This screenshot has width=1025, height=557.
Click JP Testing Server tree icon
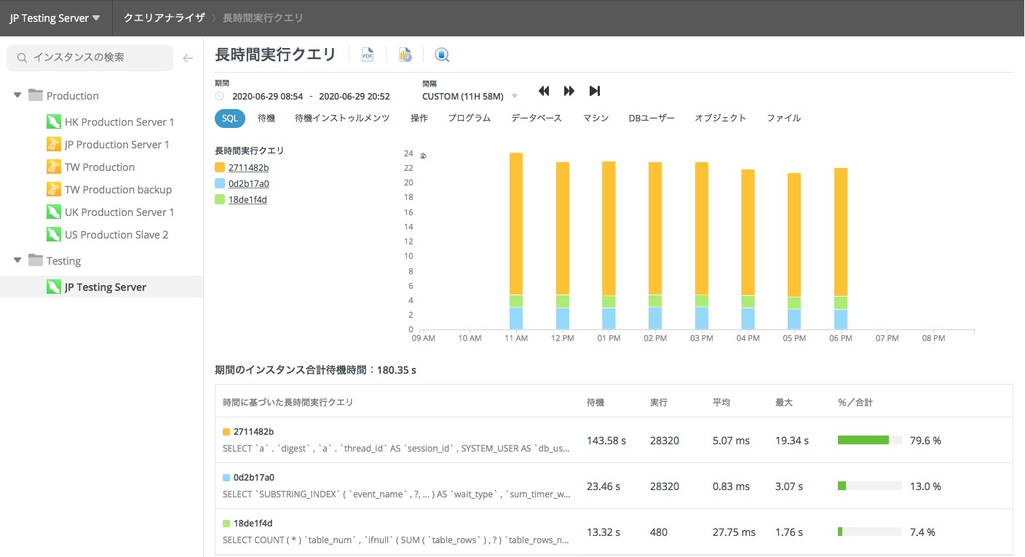[x=53, y=286]
